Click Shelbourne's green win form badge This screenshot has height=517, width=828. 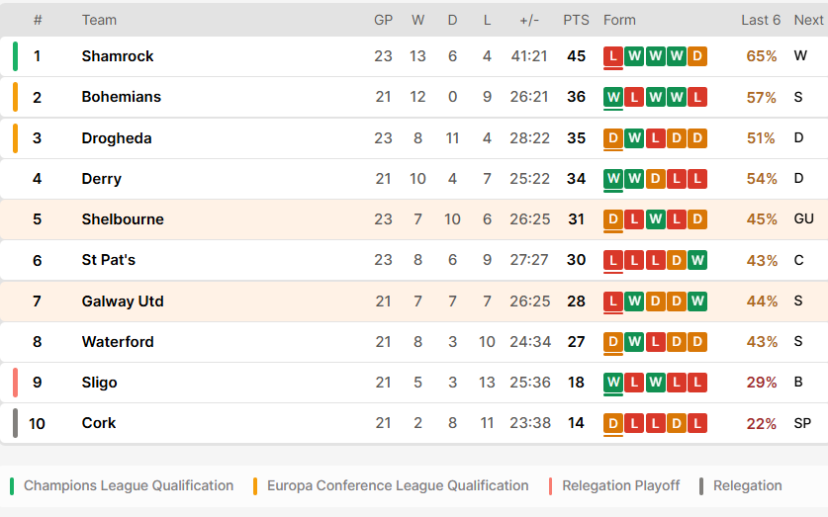click(655, 219)
